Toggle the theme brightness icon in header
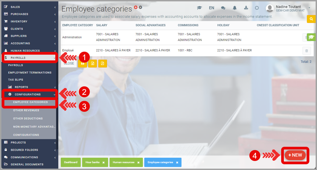 coord(257,8)
